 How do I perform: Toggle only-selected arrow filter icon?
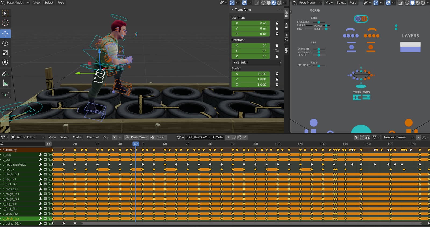356,137
